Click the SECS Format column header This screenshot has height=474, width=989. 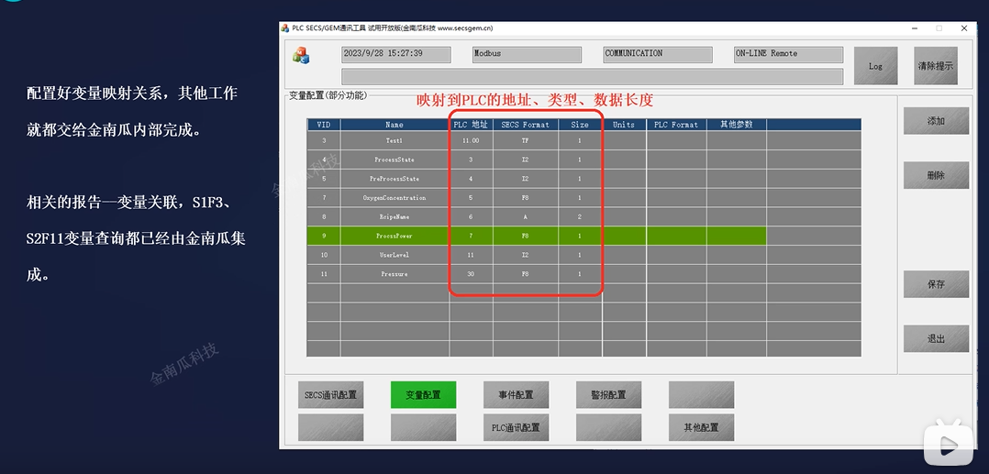click(x=526, y=125)
